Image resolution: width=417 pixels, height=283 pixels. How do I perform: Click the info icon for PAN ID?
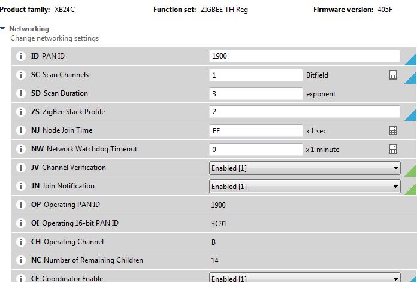click(21, 56)
